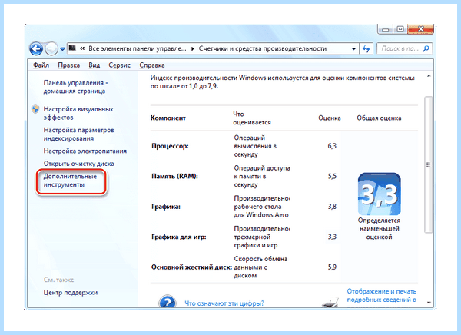This screenshot has height=335, width=461.
Task: Click the 'Компонент' column header
Action: tap(167, 118)
